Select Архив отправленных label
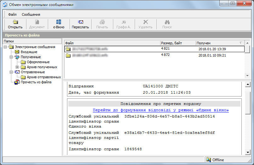Viewport: 254px width, 165px height. (x=44, y=77)
